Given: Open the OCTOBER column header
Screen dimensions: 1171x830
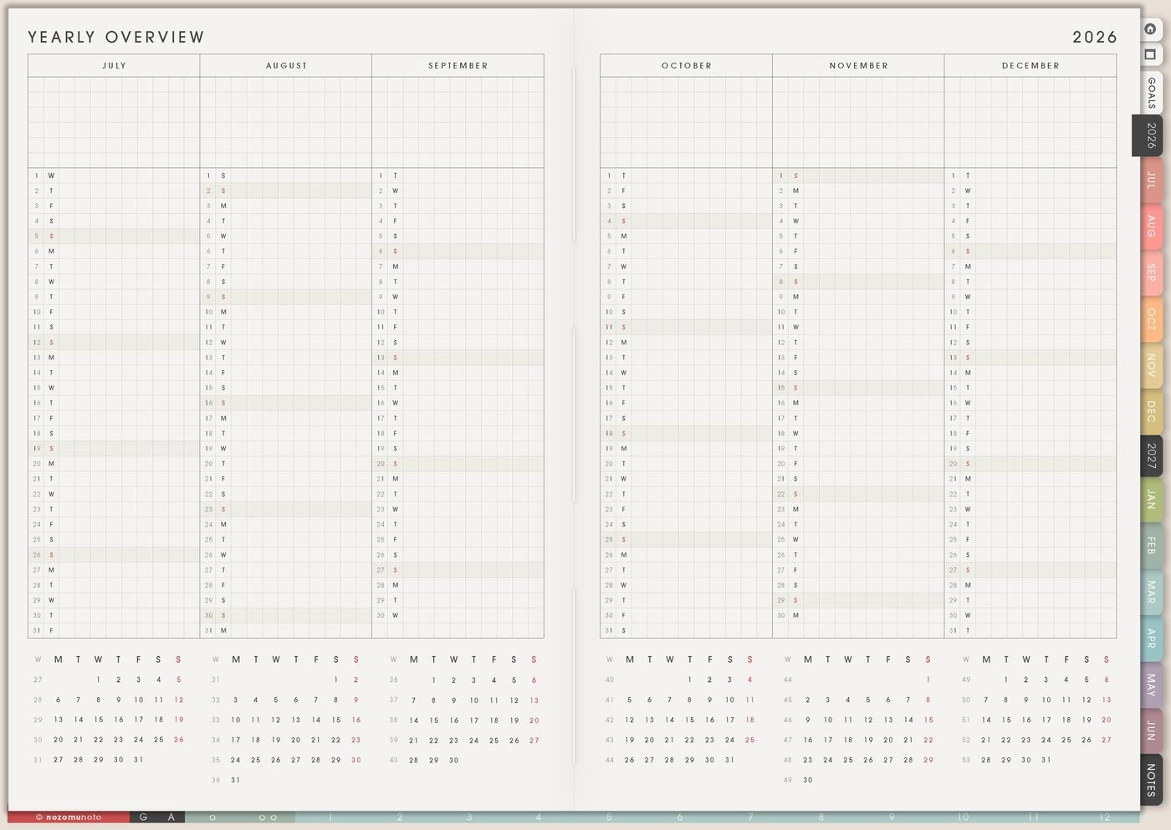Looking at the screenshot, I should click(687, 65).
